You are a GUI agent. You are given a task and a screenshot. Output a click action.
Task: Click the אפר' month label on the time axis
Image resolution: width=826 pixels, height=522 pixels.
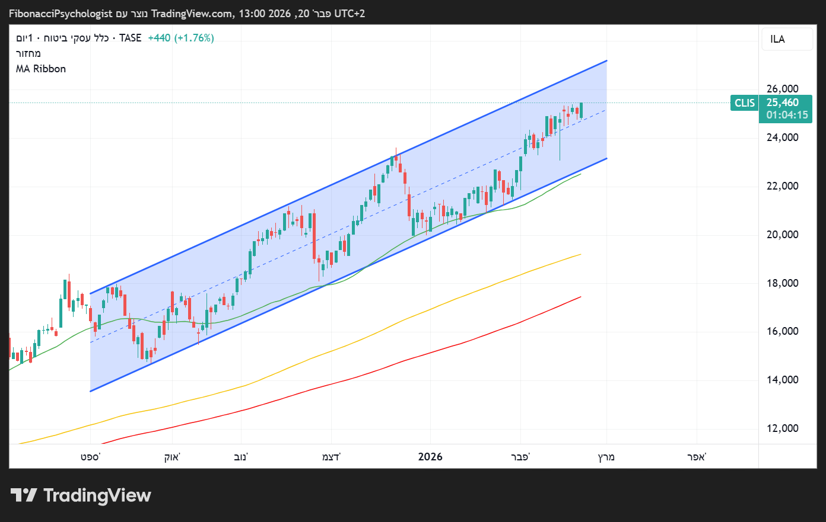(x=697, y=457)
